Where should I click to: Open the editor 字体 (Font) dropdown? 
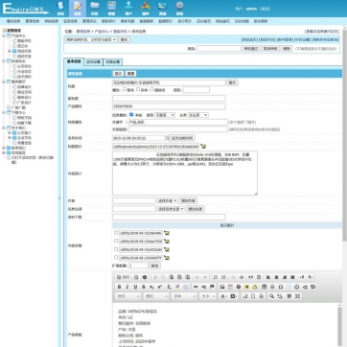(184, 296)
